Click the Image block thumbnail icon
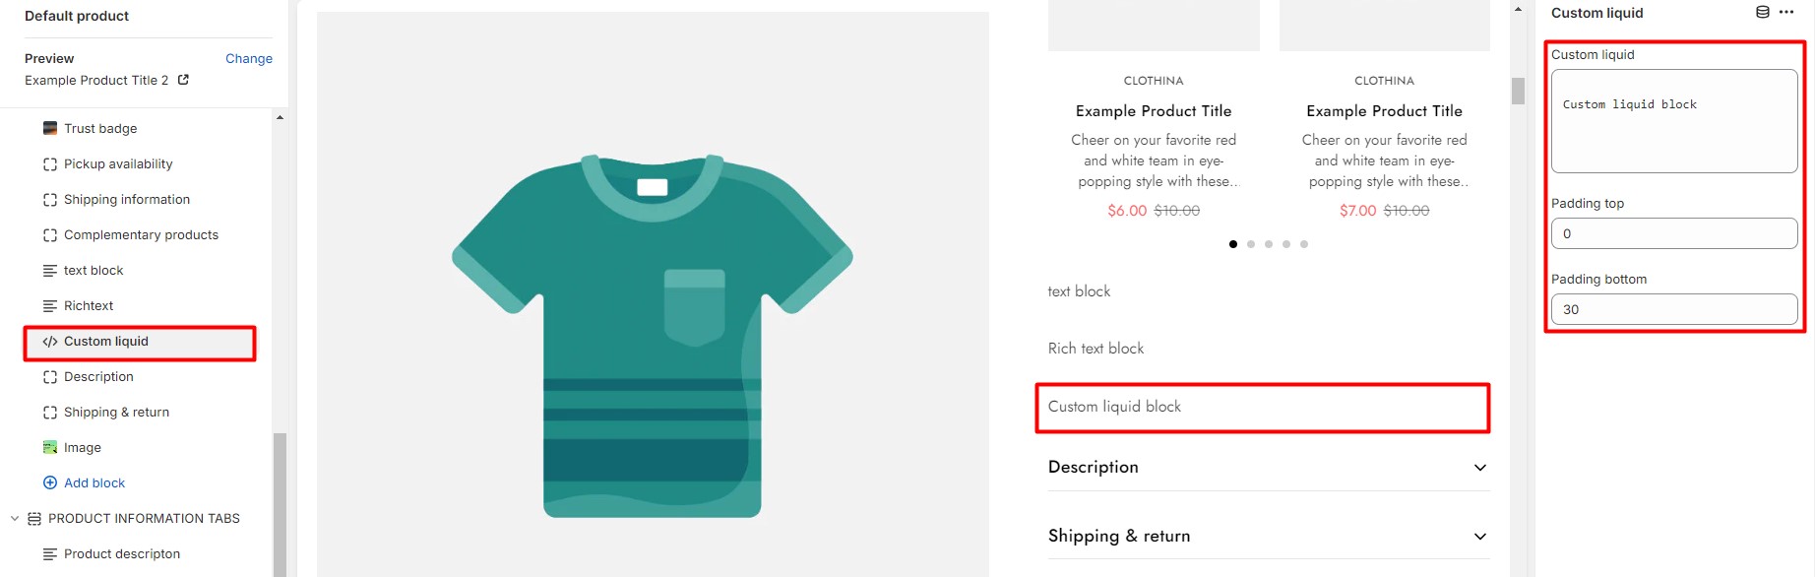 tap(50, 447)
